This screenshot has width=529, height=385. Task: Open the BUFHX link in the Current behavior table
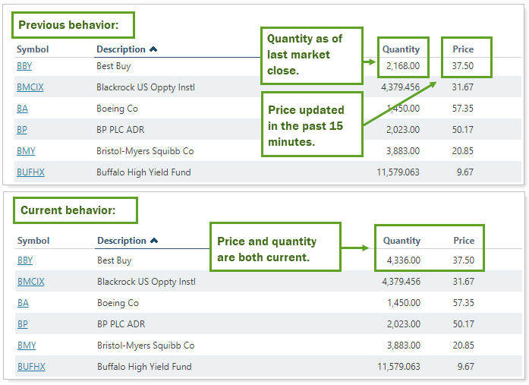point(31,367)
